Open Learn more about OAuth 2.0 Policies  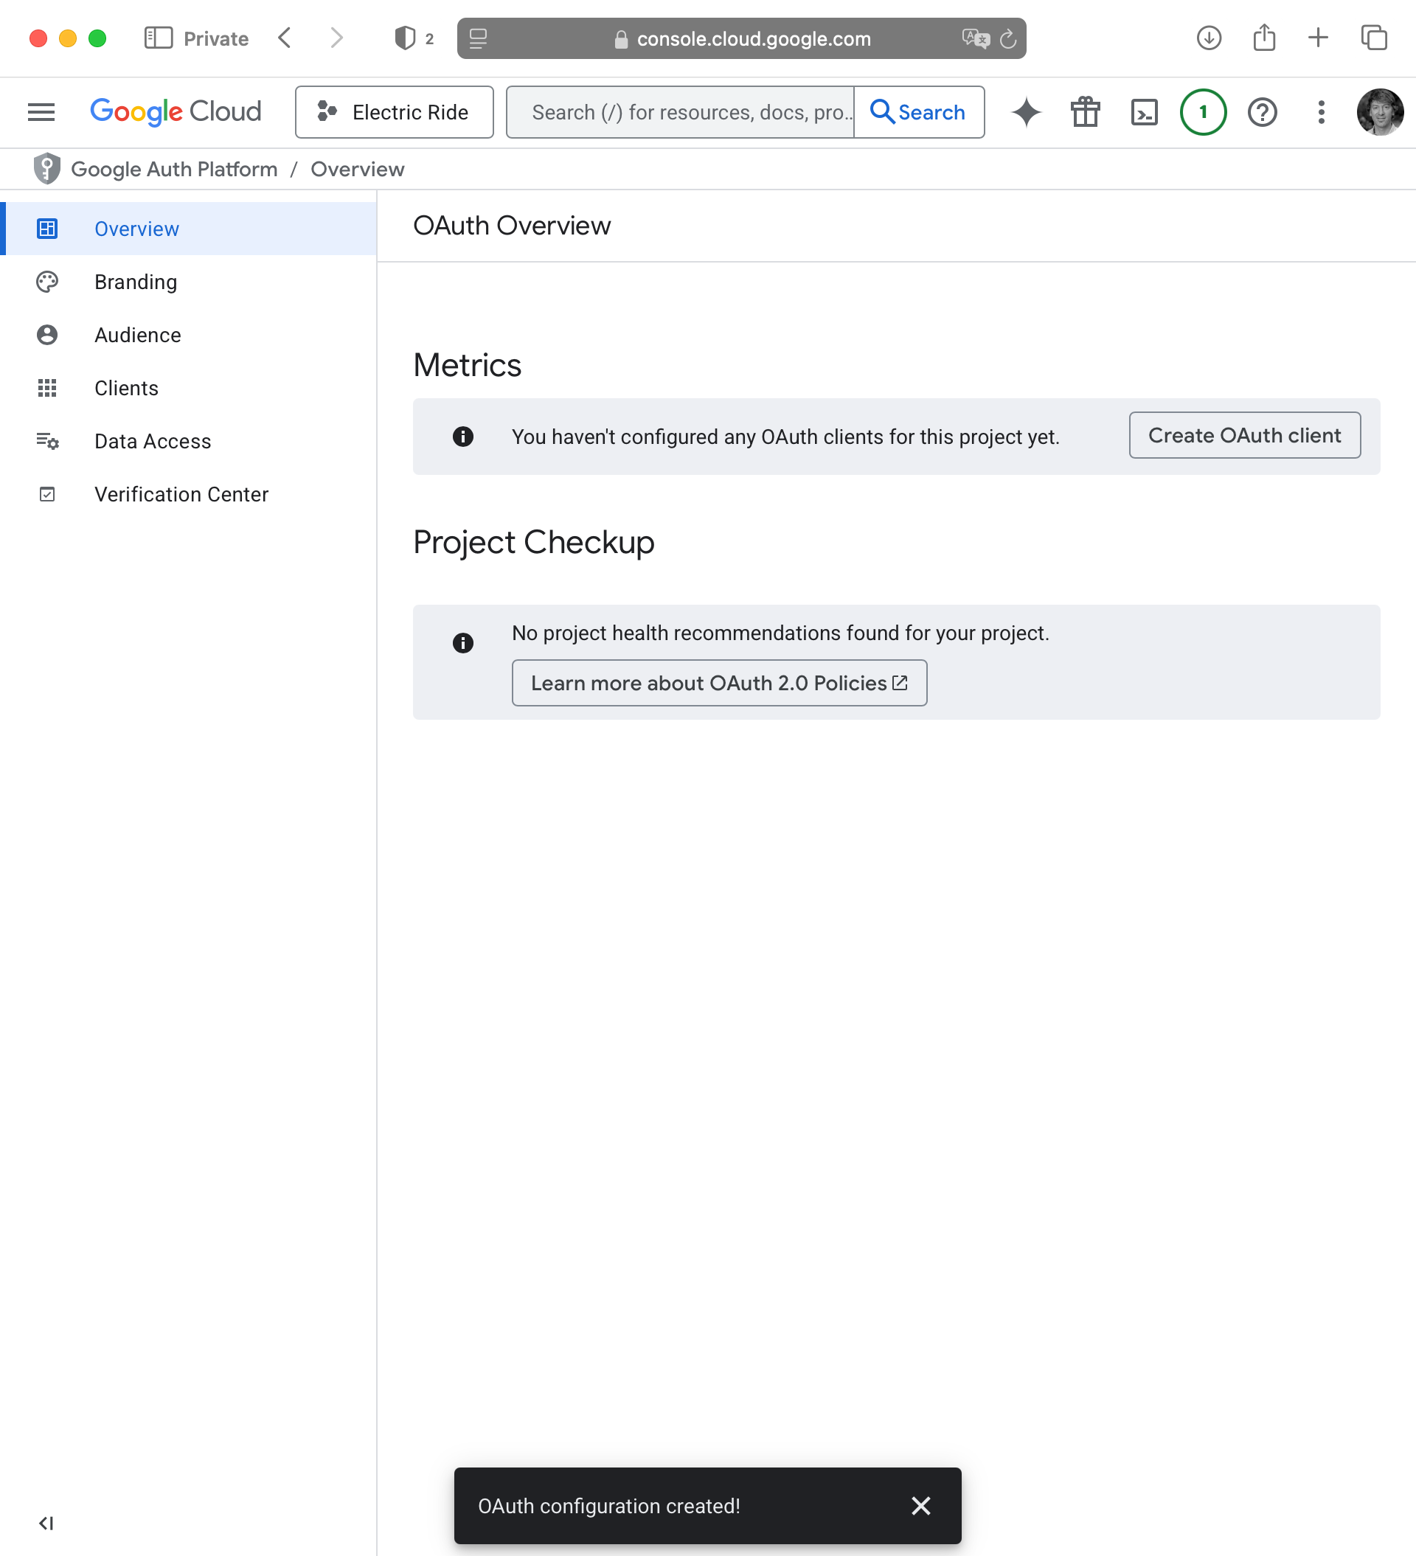718,683
